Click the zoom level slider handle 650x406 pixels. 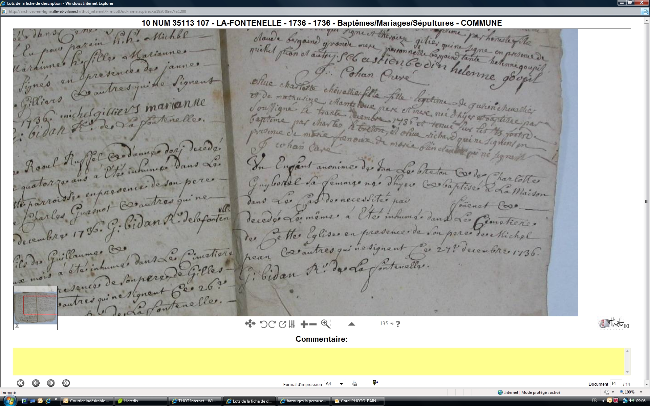tap(351, 324)
